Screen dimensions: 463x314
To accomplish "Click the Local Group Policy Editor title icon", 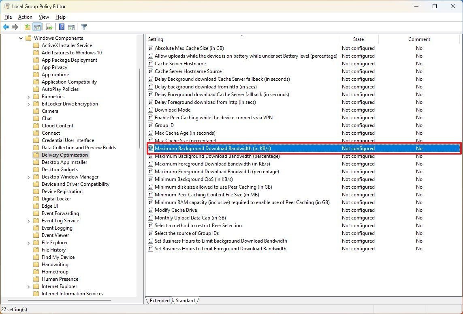I will pyautogui.click(x=6, y=6).
